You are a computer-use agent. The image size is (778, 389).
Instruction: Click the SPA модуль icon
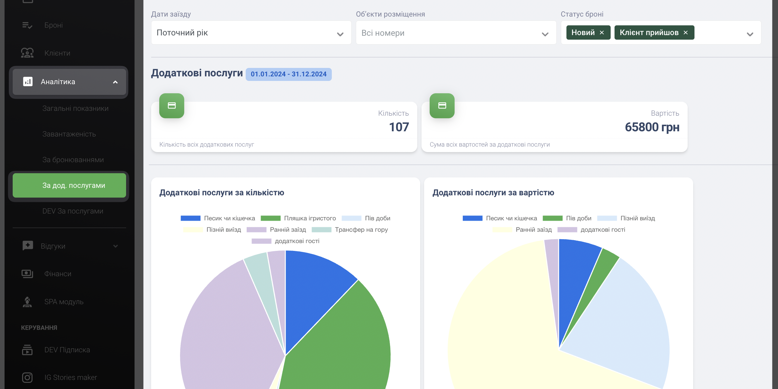(27, 302)
